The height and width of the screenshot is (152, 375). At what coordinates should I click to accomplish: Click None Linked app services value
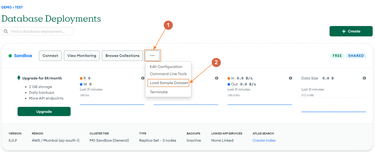(x=222, y=141)
